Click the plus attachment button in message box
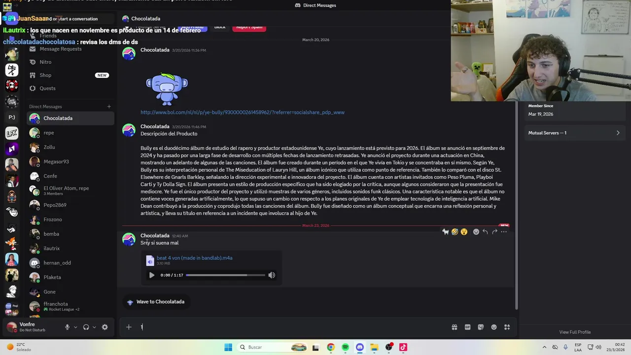Screen dimensions: 631x355 129,327
